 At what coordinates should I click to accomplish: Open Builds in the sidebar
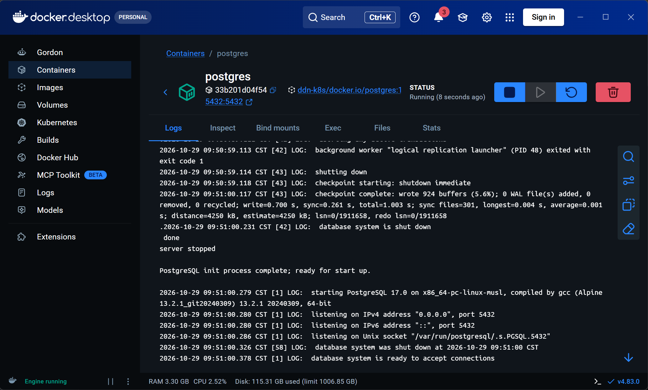click(70, 140)
